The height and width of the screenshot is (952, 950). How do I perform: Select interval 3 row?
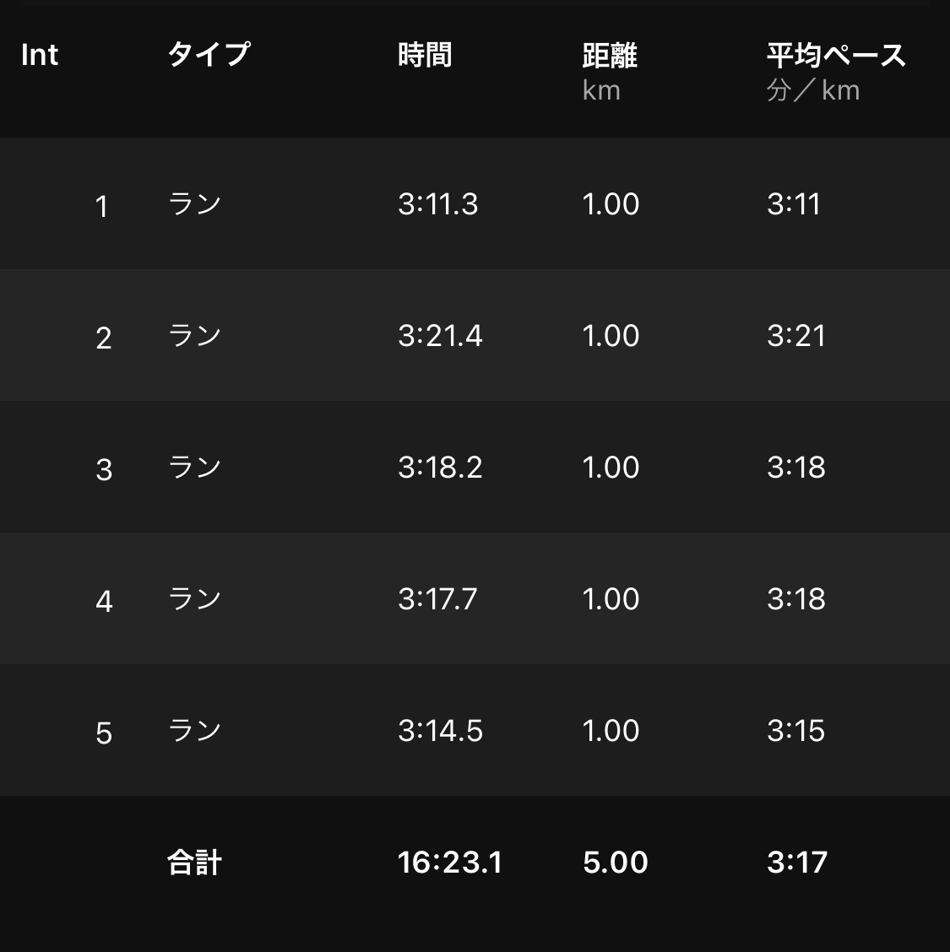(x=475, y=467)
